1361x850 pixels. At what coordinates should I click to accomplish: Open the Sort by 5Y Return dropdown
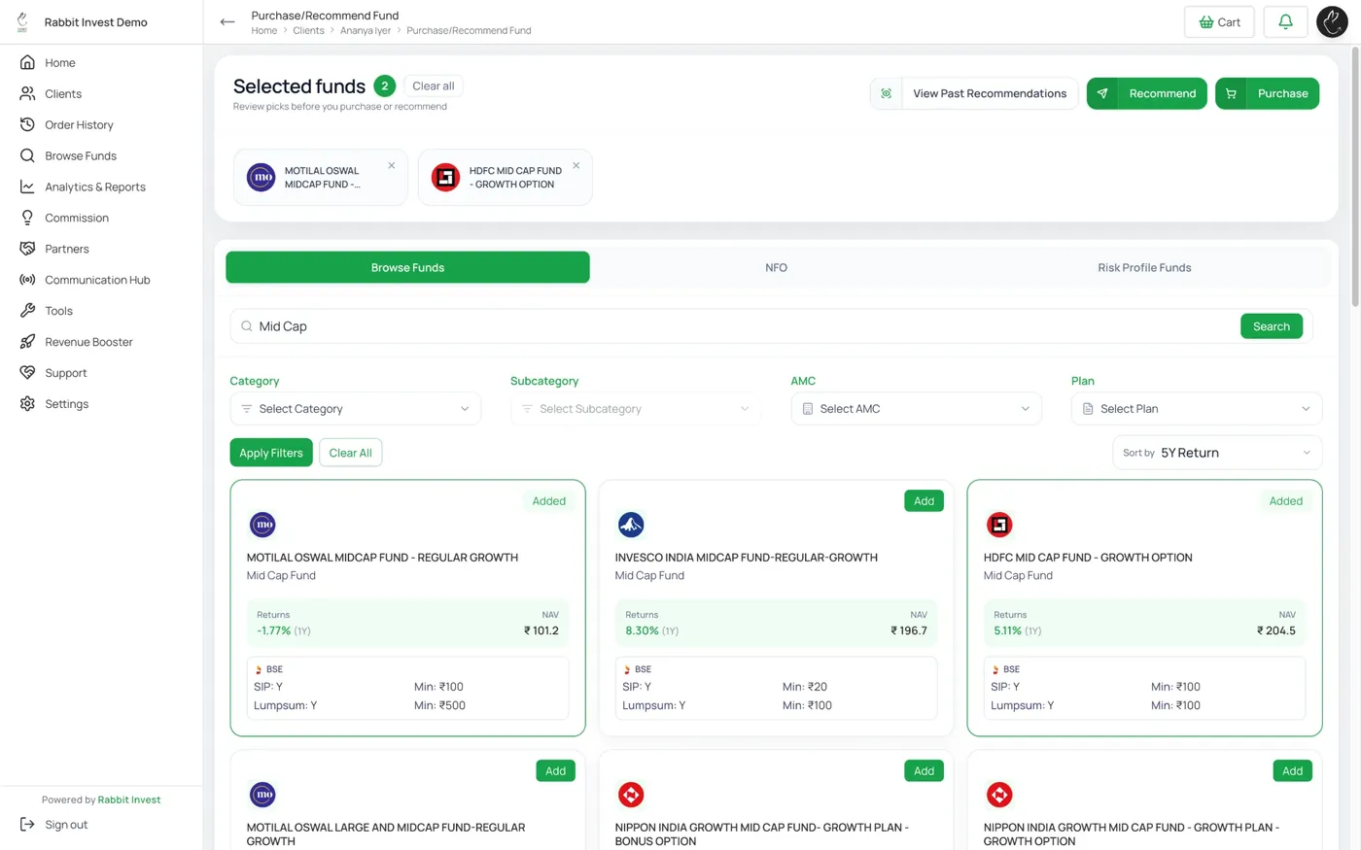(x=1217, y=453)
